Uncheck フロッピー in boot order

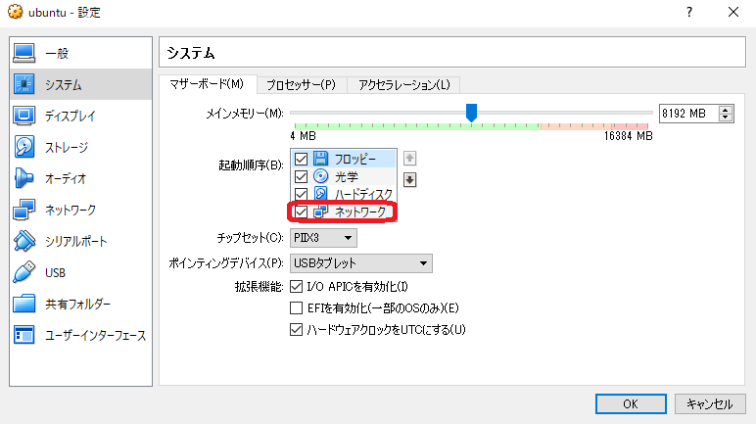301,159
